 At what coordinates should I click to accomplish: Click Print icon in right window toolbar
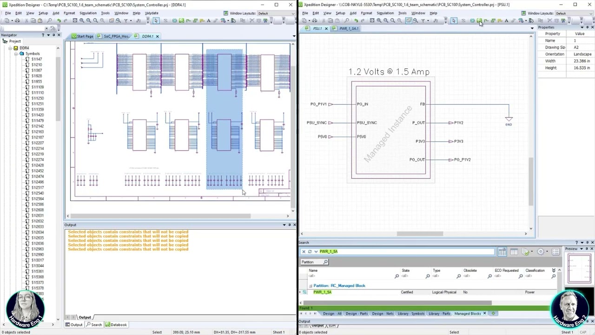(314, 20)
